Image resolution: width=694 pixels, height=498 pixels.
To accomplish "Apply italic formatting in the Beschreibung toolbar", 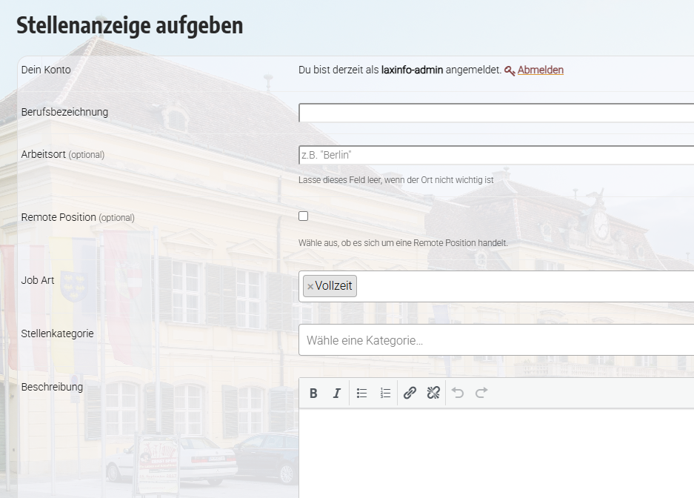I will (x=337, y=394).
